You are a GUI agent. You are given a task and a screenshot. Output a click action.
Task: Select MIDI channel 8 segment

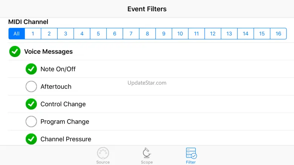147,33
